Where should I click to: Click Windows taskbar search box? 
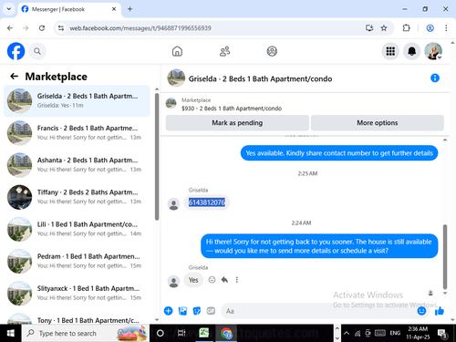86,333
